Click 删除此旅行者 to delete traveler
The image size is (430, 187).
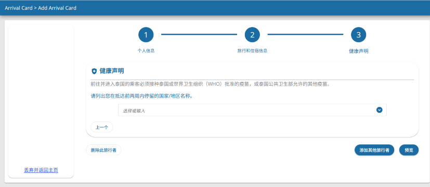103,150
